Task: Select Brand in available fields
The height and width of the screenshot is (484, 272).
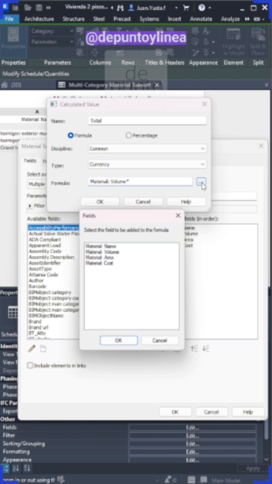Action: coord(35,321)
